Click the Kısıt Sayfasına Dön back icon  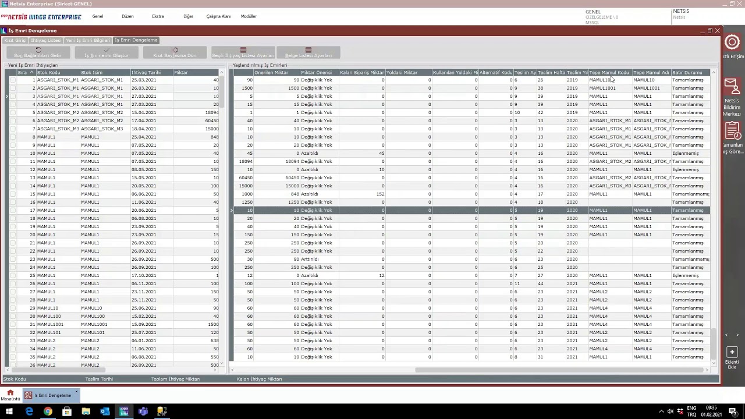(175, 50)
